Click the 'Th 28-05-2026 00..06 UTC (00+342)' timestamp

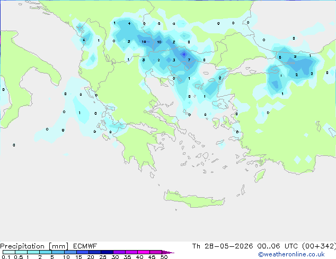(264, 246)
